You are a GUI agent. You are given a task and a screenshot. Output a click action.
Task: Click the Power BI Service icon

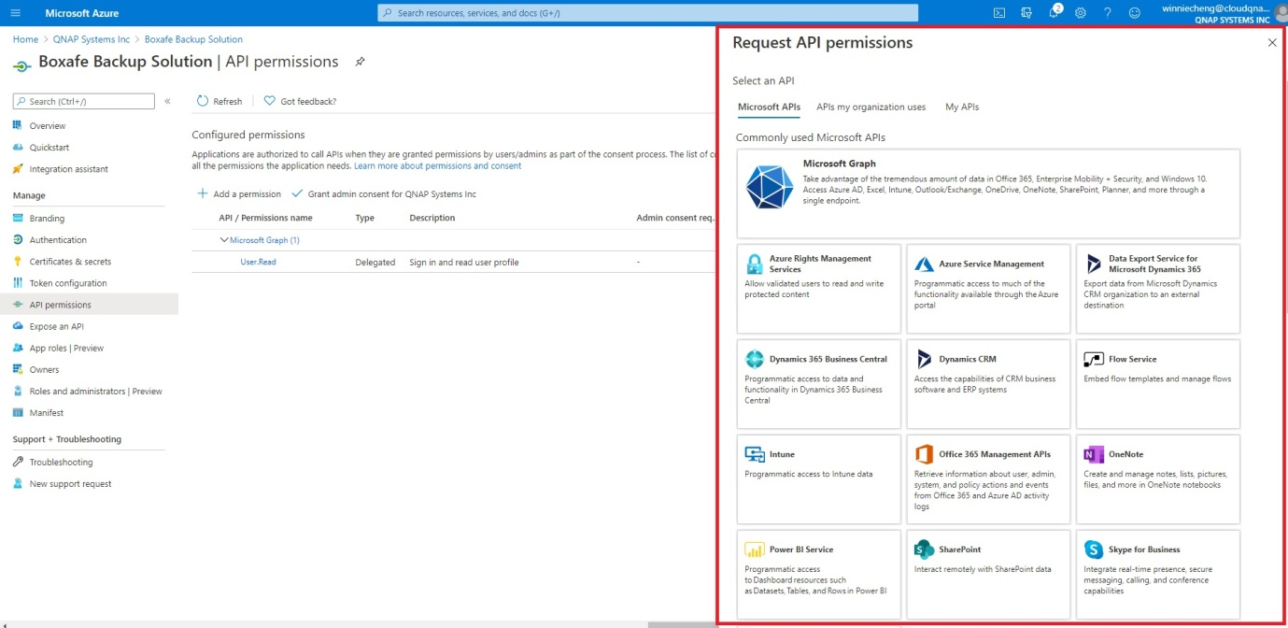[755, 549]
